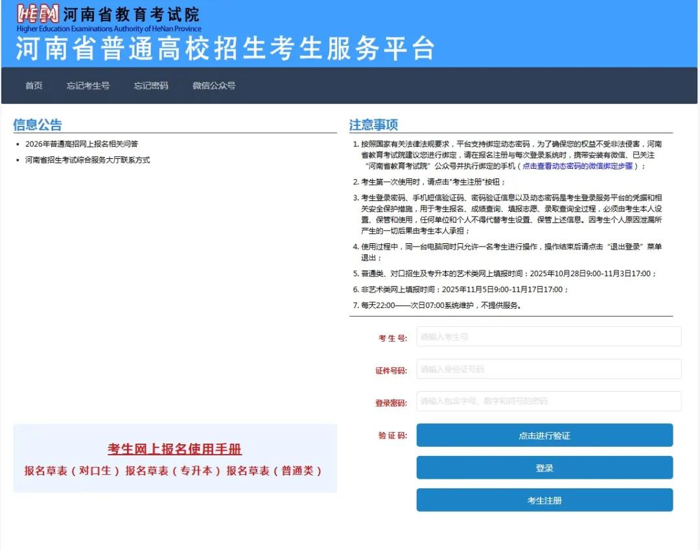
Task: Open the 微信公众号 navigation item
Action: pyautogui.click(x=214, y=86)
